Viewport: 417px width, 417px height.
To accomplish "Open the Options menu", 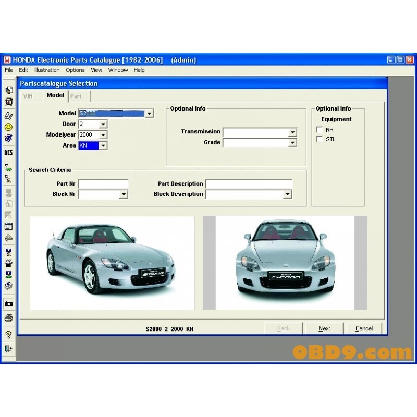I will pos(75,70).
